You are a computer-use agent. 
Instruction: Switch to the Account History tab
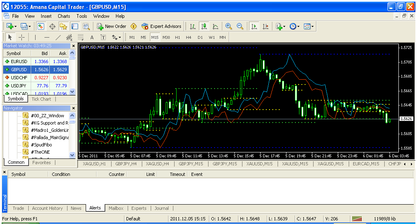(x=47, y=208)
